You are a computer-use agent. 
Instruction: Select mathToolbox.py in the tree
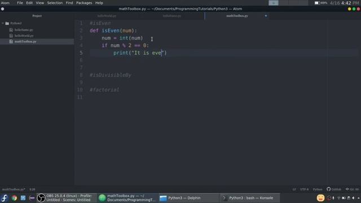point(37,42)
